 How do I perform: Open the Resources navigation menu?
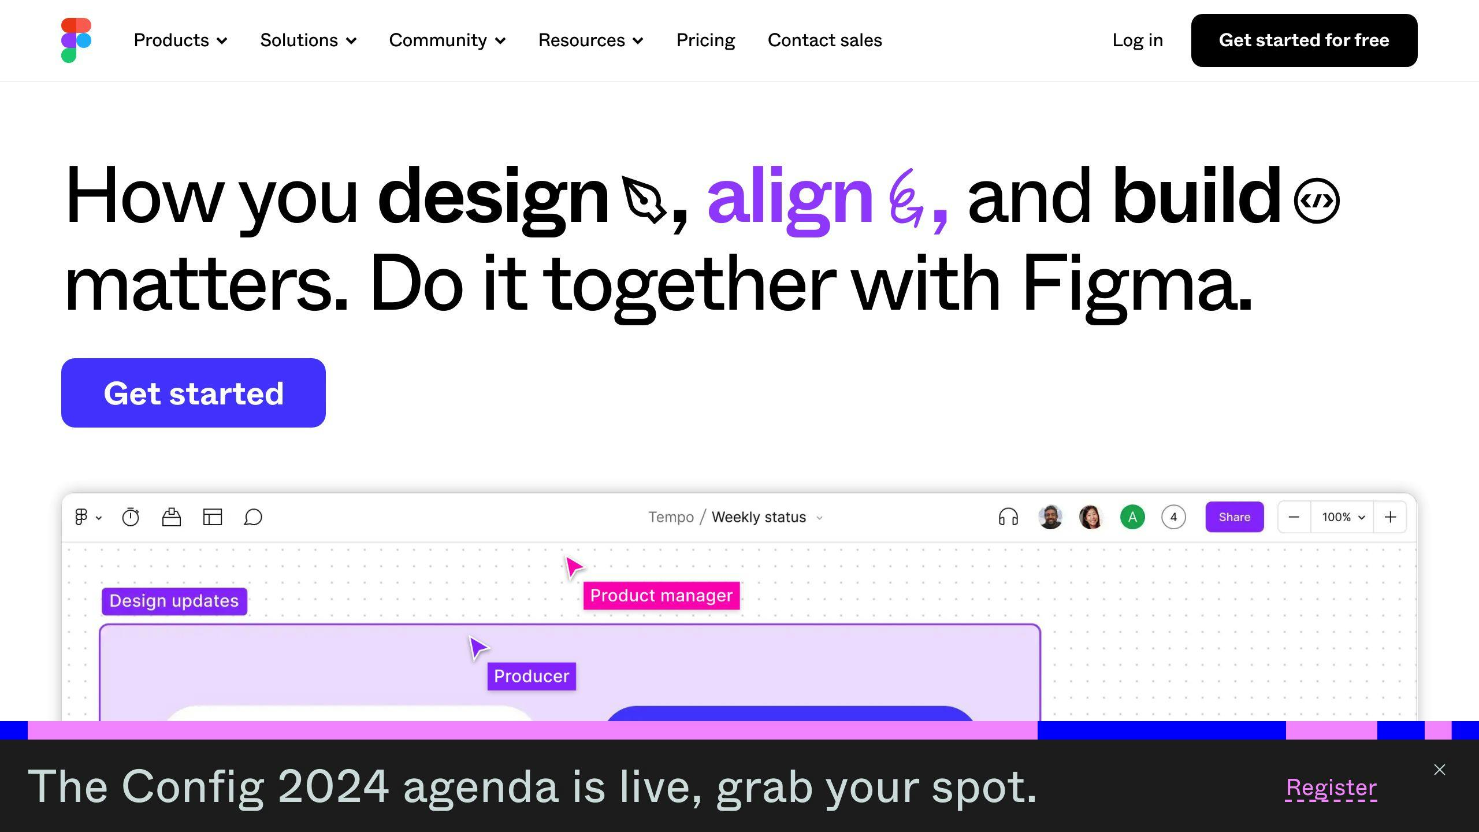590,40
